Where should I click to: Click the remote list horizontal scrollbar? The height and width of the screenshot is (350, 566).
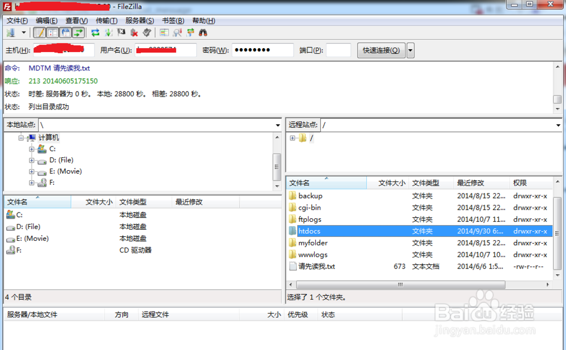(401, 285)
